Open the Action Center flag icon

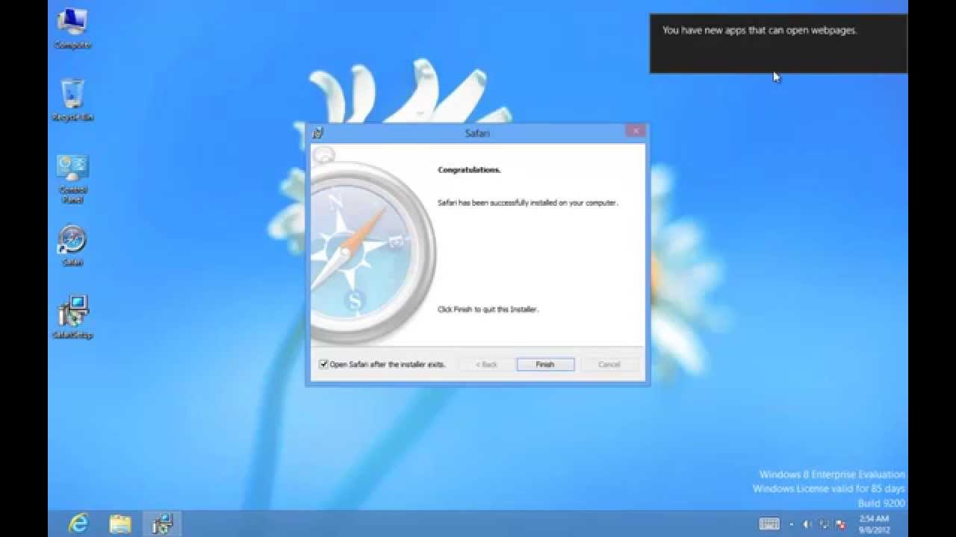point(840,524)
